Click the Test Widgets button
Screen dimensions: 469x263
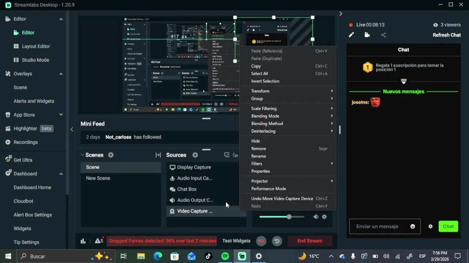tap(236, 241)
